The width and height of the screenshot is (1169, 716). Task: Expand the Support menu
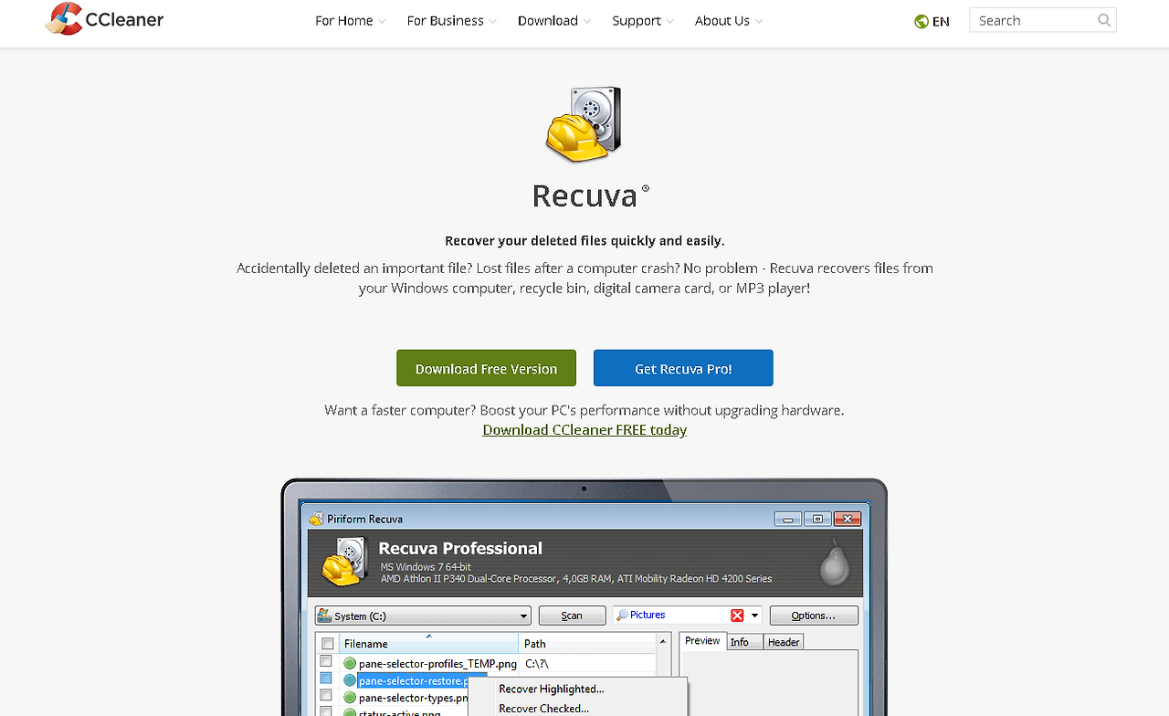[x=643, y=21]
